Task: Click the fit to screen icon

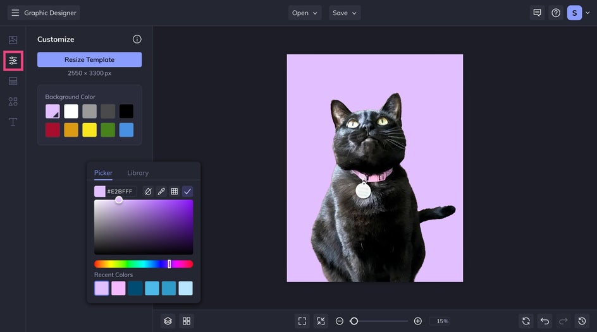Action: click(x=302, y=321)
